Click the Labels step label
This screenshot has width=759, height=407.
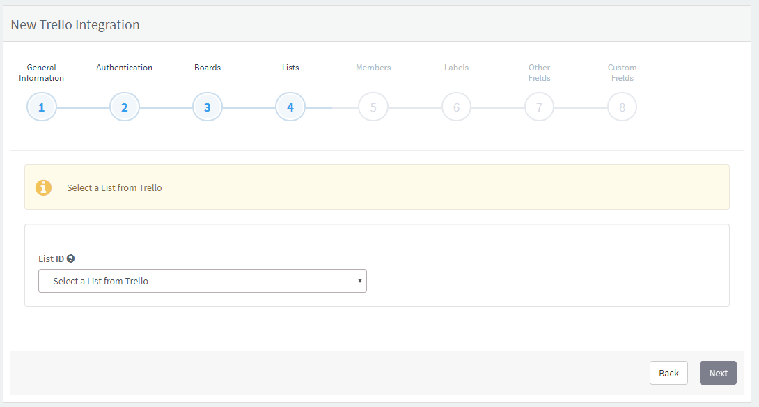457,68
